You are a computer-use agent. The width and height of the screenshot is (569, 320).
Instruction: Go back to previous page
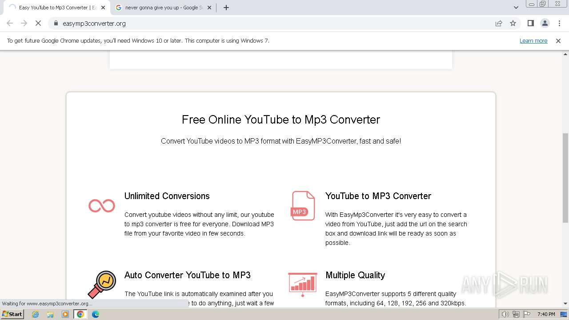(x=10, y=23)
